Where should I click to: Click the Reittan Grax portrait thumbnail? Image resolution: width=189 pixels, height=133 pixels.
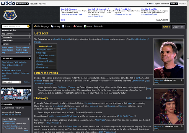169,59
